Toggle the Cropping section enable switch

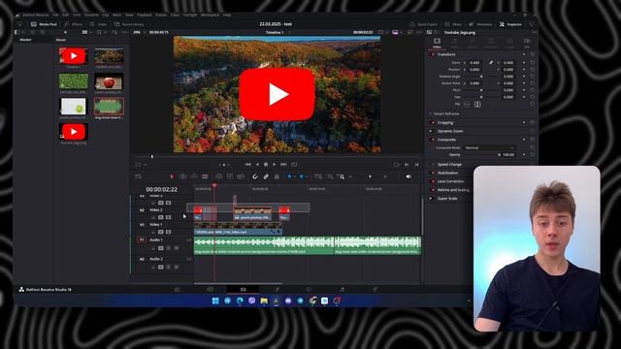433,123
